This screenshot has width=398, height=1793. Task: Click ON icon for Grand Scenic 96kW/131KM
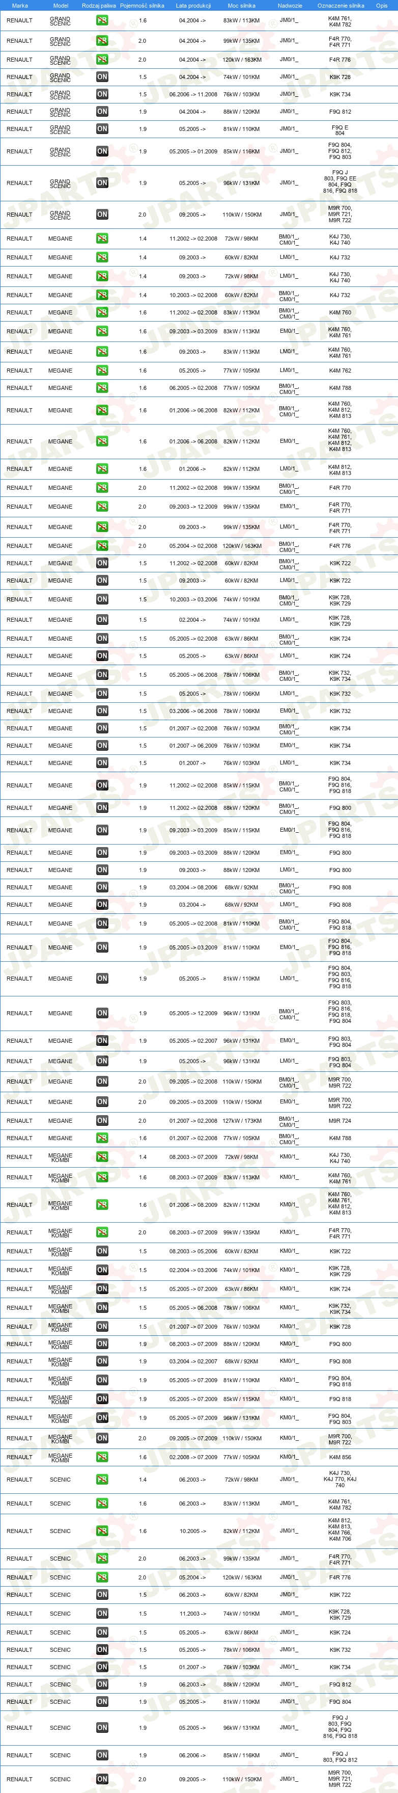click(102, 183)
